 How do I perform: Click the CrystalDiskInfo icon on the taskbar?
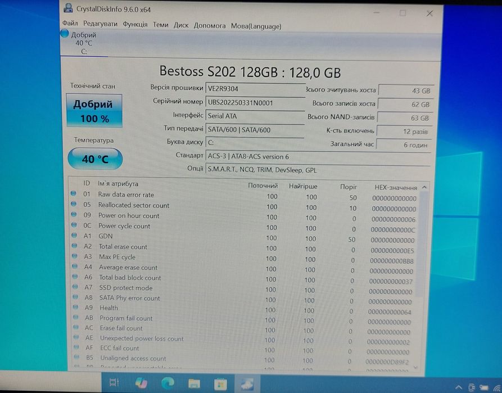click(x=247, y=383)
